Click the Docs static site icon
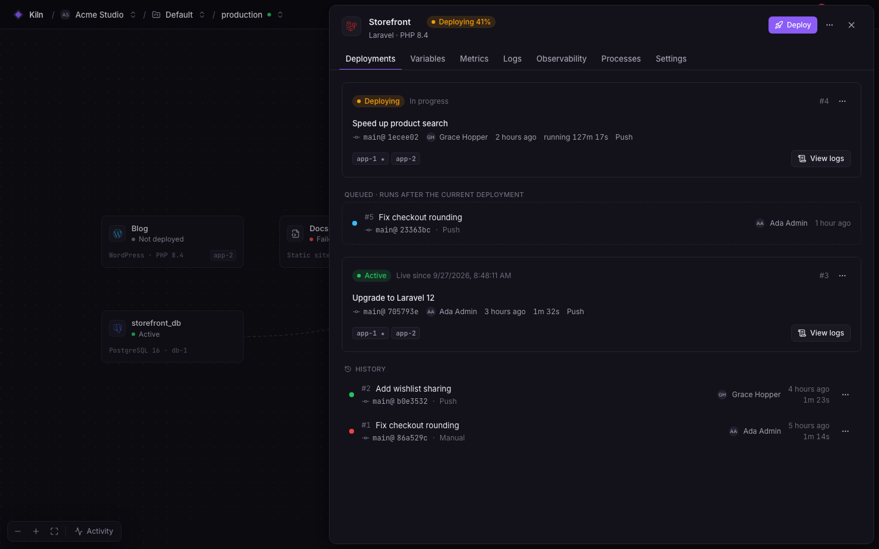Image resolution: width=879 pixels, height=549 pixels. click(295, 234)
